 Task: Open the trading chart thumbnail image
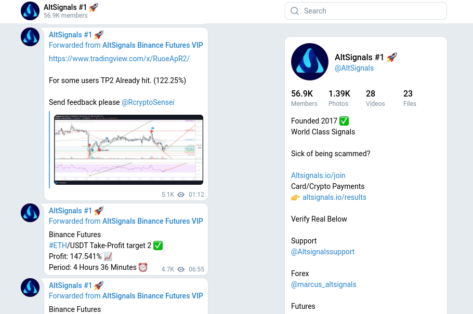128,149
